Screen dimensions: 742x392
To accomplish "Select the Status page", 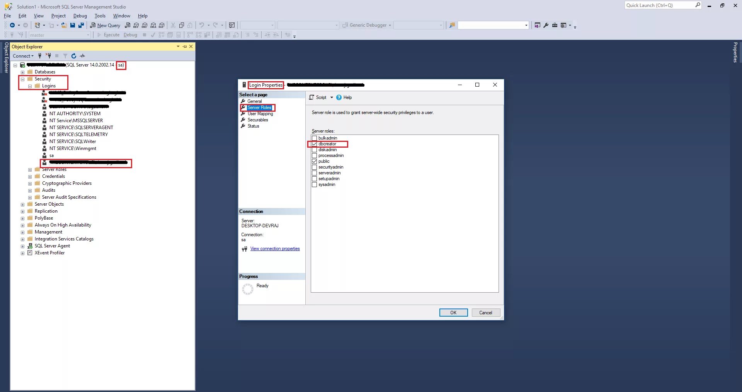I will click(x=254, y=126).
